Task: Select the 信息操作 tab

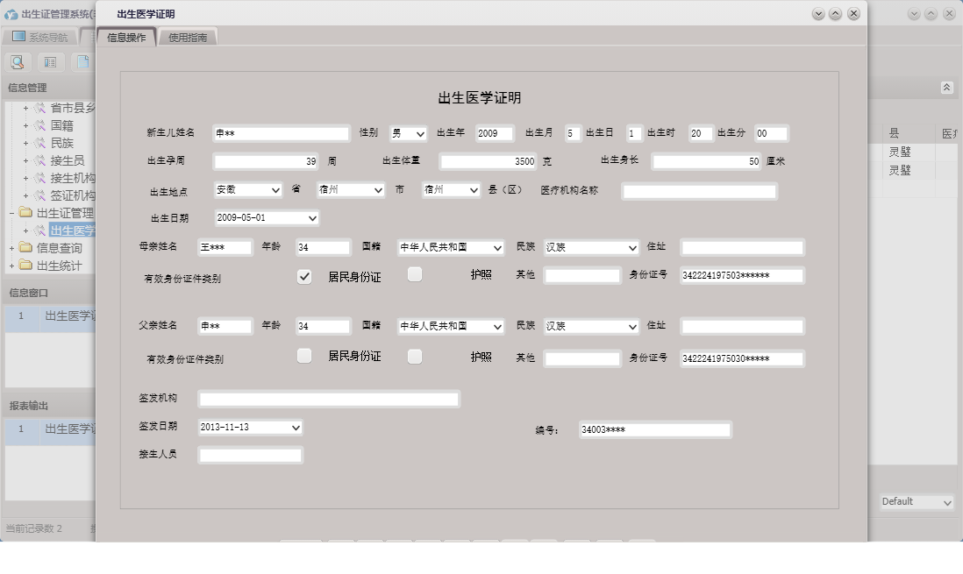Action: 127,36
